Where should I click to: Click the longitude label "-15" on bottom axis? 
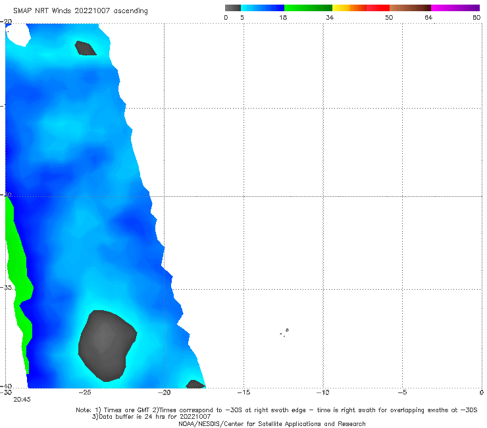click(244, 392)
